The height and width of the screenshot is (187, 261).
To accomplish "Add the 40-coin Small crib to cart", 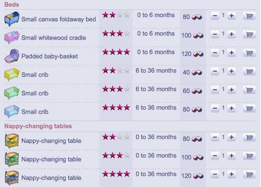I will tap(249, 72).
